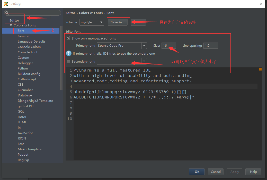The height and width of the screenshot is (180, 267).
Task: Select the Editor section heading in sidebar
Action: point(14,20)
